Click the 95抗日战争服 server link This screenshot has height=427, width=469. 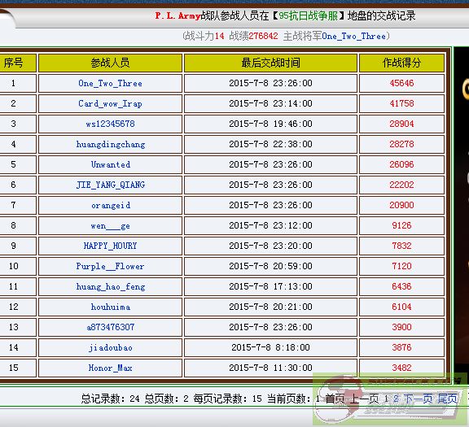click(x=308, y=15)
